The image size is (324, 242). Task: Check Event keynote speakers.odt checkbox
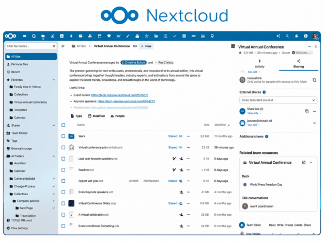click(64, 192)
